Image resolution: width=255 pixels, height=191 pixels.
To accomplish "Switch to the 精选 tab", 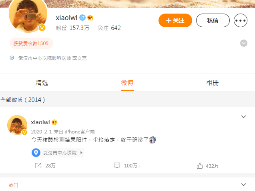I will point(42,83).
